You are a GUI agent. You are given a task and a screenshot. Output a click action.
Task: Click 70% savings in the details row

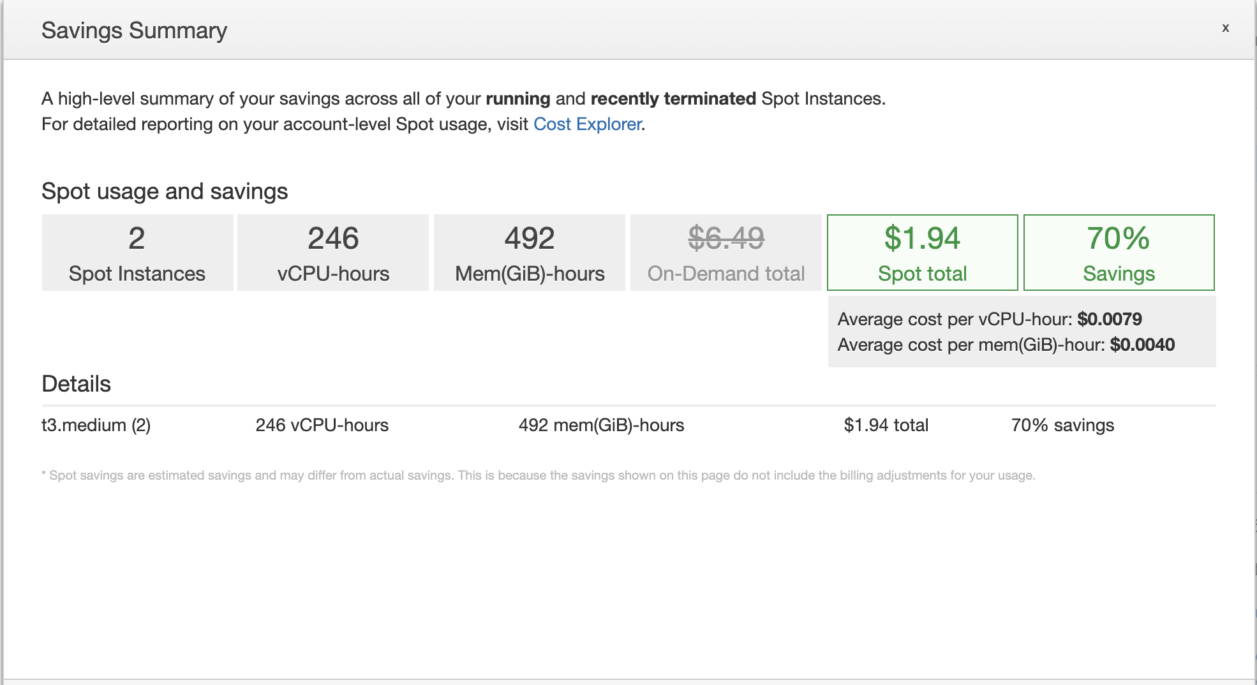[1062, 425]
